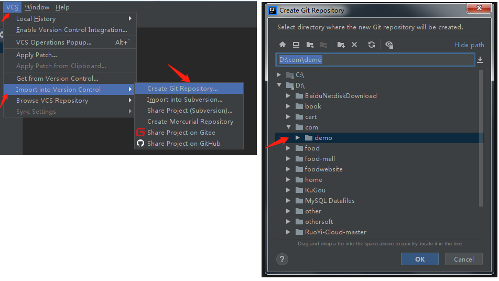Click Share Project (Subversion) item
This screenshot has height=281, width=499.
pos(189,111)
